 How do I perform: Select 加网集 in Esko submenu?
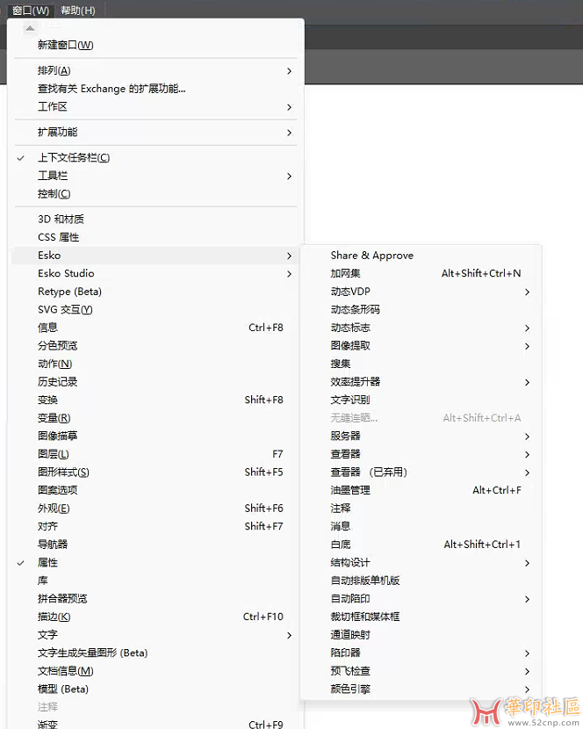click(421, 273)
